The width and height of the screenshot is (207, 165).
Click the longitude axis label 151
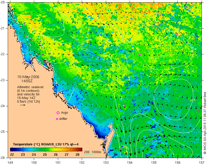(58, 163)
